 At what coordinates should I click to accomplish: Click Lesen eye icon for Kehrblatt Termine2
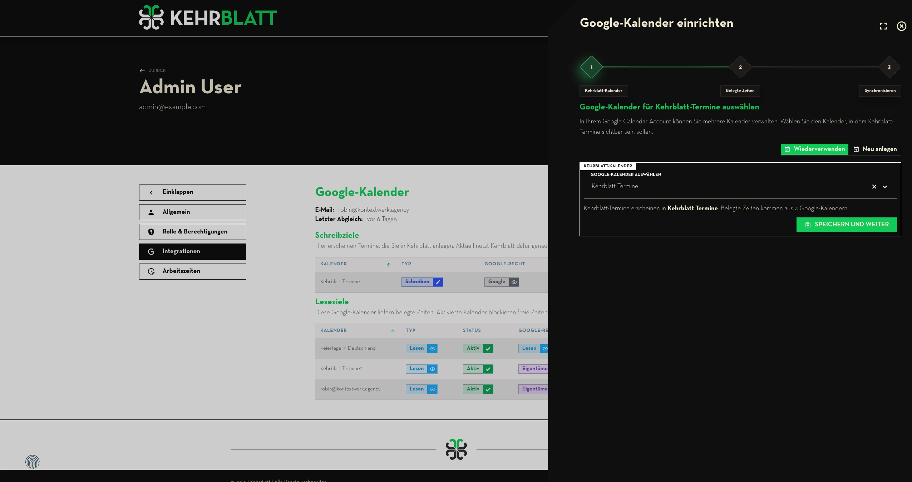[432, 369]
